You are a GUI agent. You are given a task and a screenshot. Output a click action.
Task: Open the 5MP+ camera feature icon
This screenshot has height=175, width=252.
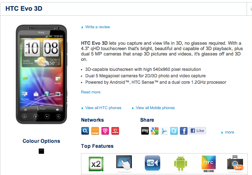[x=235, y=162]
